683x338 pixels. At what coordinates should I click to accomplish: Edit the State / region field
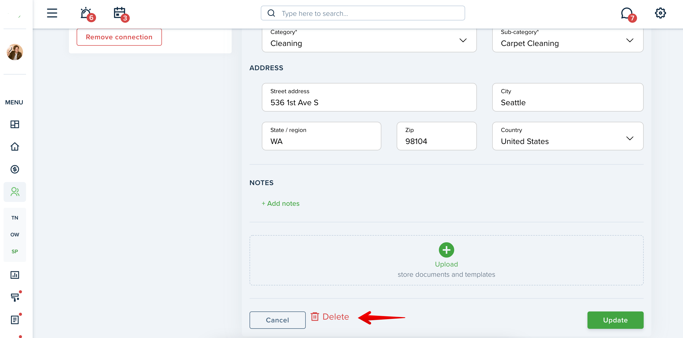click(x=321, y=136)
